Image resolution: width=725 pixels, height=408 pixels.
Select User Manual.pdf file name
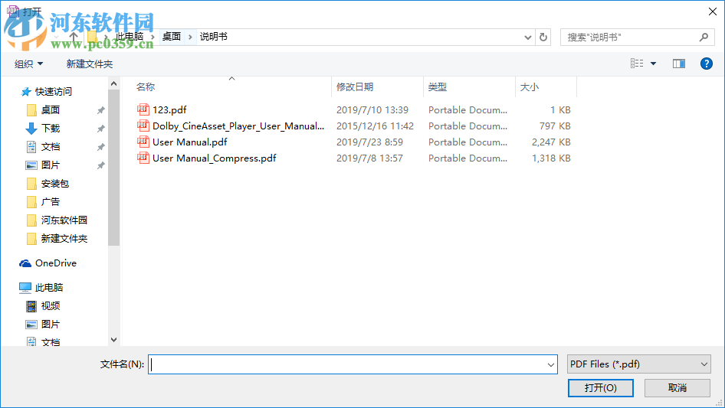click(x=190, y=142)
